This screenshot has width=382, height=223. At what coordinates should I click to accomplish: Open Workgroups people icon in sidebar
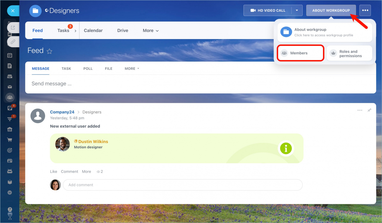pos(10,97)
